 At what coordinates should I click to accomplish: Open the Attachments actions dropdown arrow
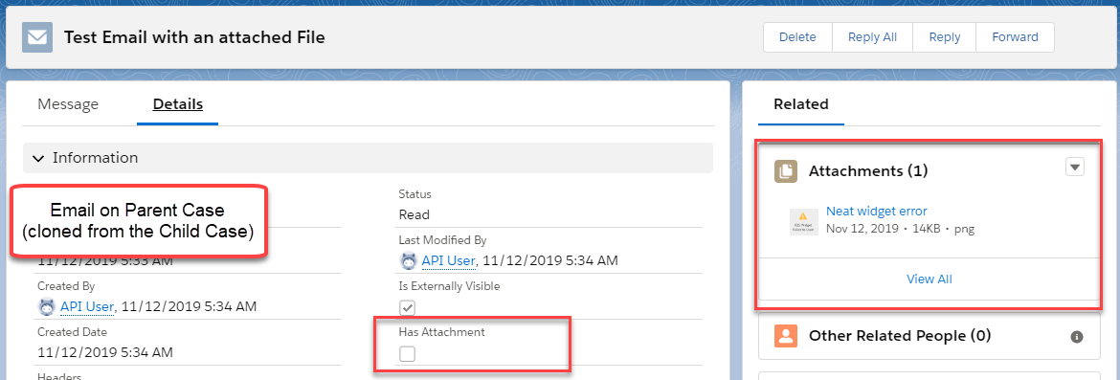(1075, 168)
